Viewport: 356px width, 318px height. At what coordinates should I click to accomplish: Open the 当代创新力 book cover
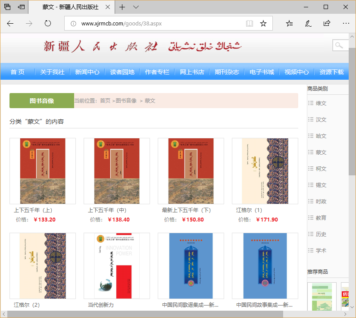117,266
